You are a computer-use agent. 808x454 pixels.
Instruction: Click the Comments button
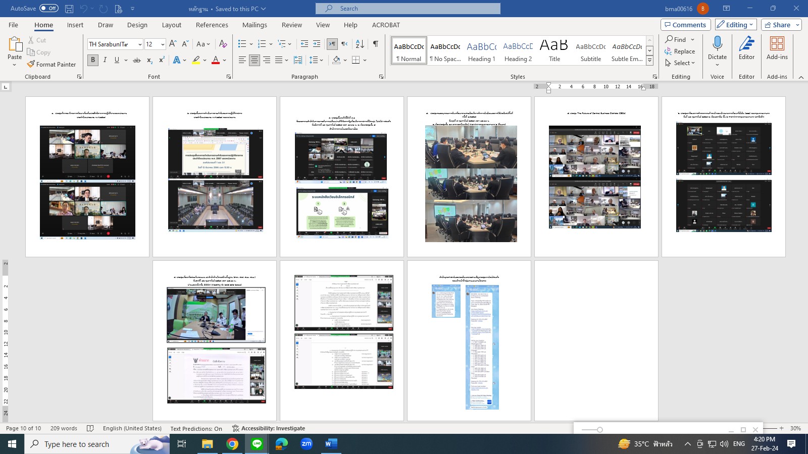pyautogui.click(x=685, y=25)
